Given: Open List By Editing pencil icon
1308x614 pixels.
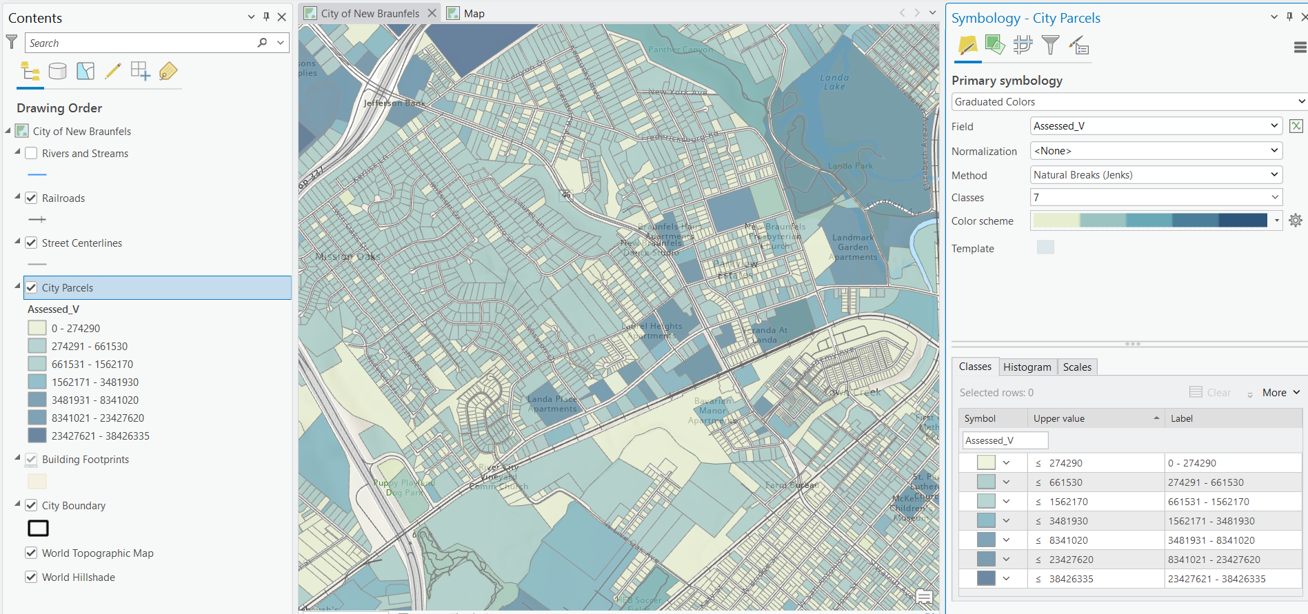Looking at the screenshot, I should [113, 71].
